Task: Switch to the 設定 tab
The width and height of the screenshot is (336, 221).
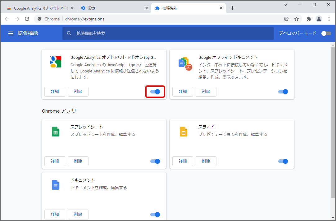Action: coord(114,8)
